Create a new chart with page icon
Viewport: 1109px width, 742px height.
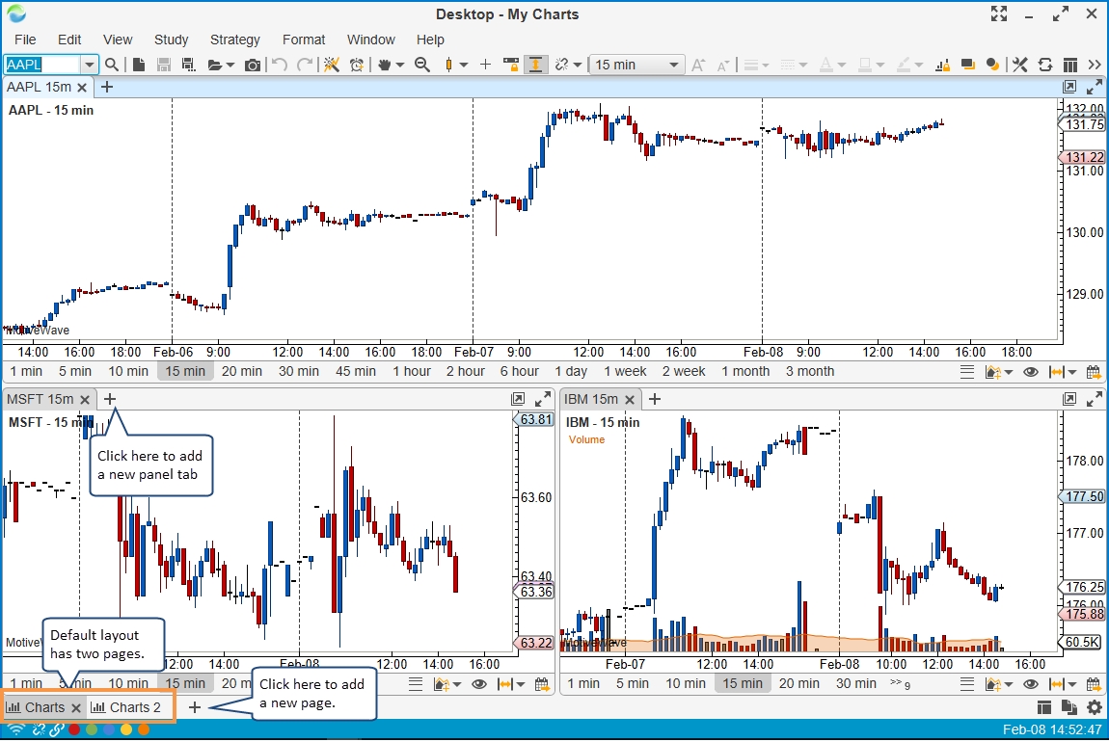click(x=139, y=65)
